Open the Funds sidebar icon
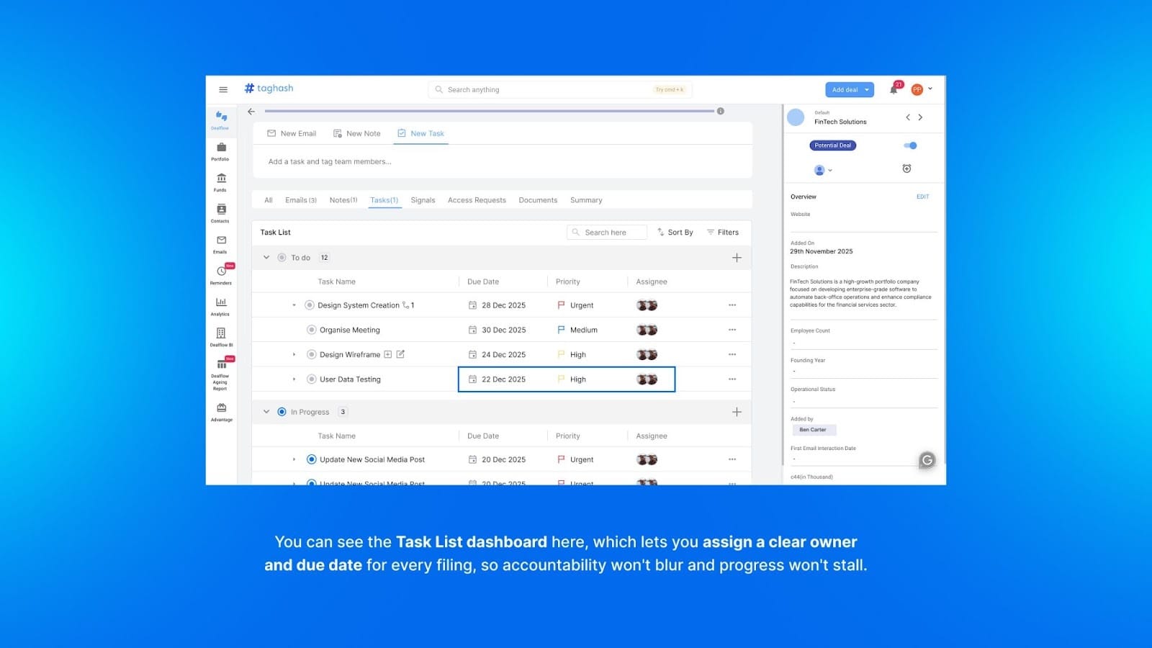The width and height of the screenshot is (1152, 648). 221,181
